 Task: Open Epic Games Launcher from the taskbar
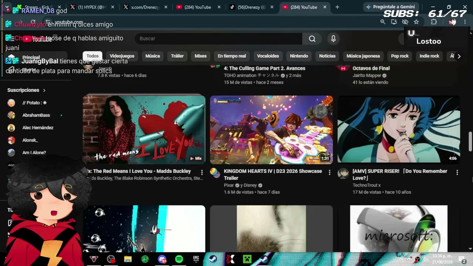click(x=196, y=259)
